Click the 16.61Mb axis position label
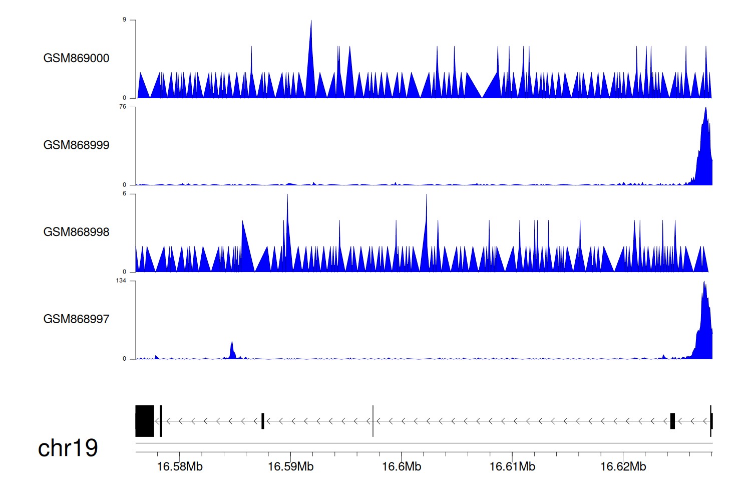The height and width of the screenshot is (491, 751). coord(512,467)
